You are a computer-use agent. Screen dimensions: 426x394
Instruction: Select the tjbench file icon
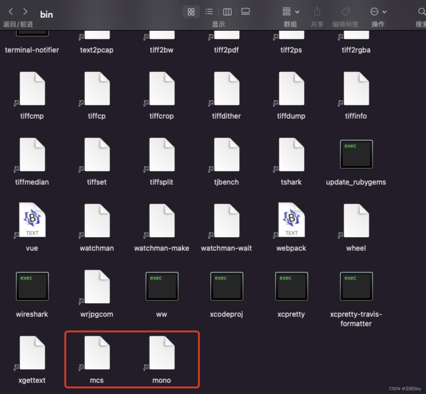227,155
